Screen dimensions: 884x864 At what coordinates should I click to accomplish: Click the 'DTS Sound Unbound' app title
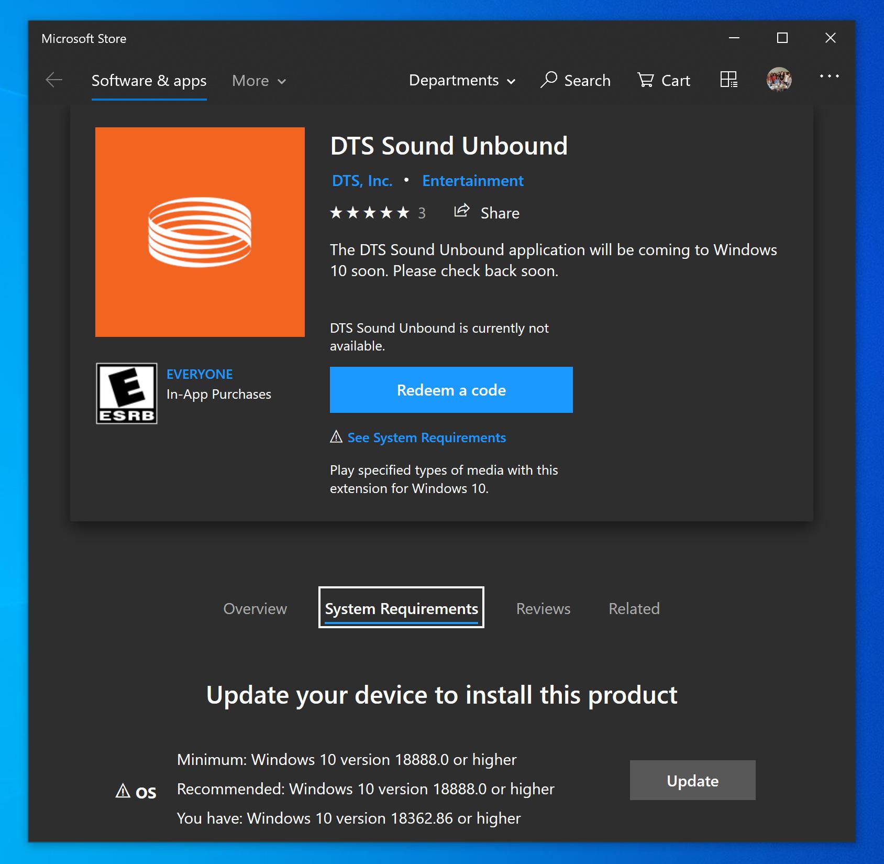[449, 146]
